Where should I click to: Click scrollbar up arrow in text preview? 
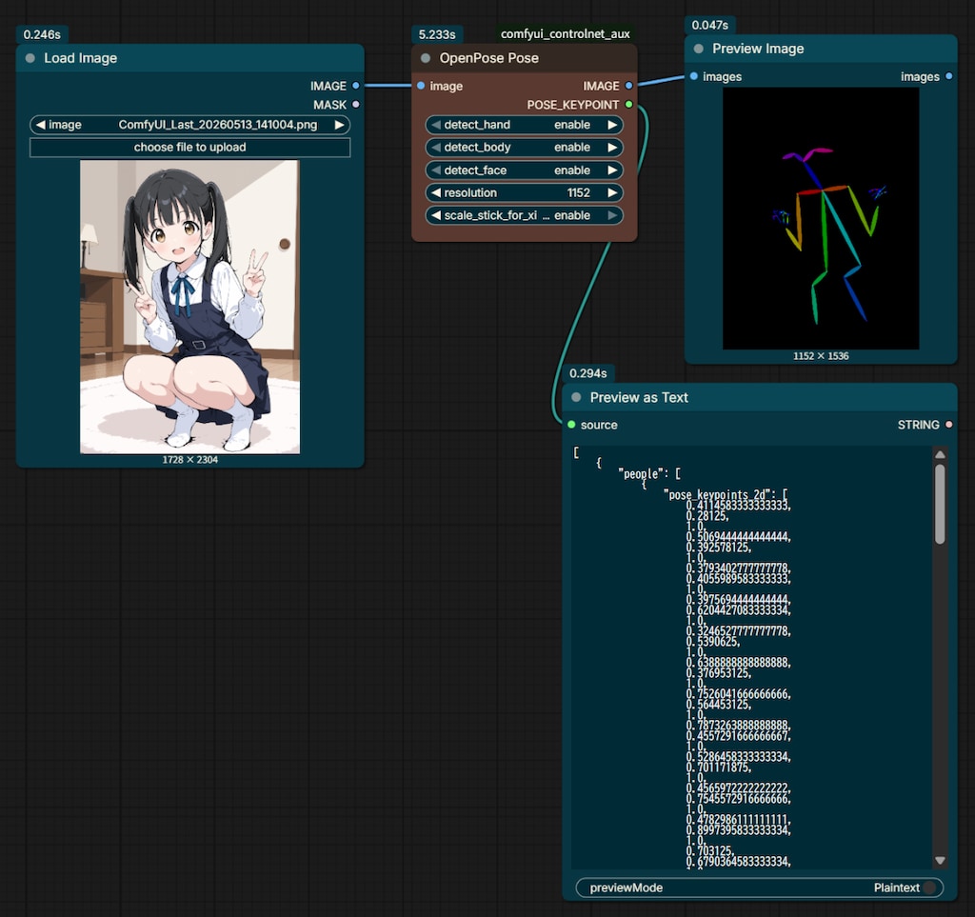pyautogui.click(x=940, y=454)
